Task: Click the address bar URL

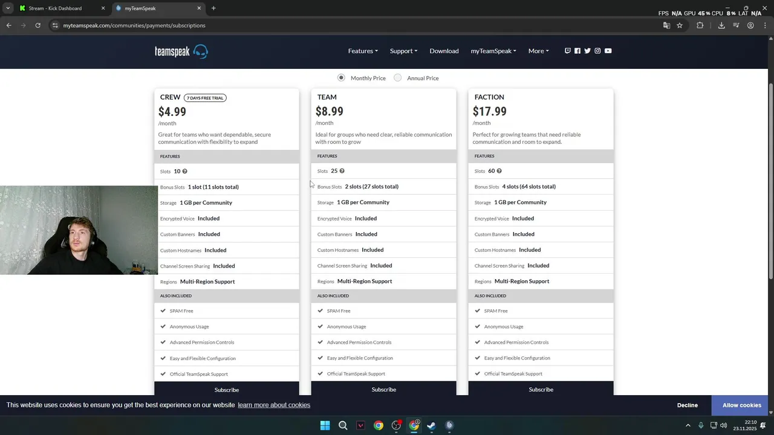Action: point(134,25)
